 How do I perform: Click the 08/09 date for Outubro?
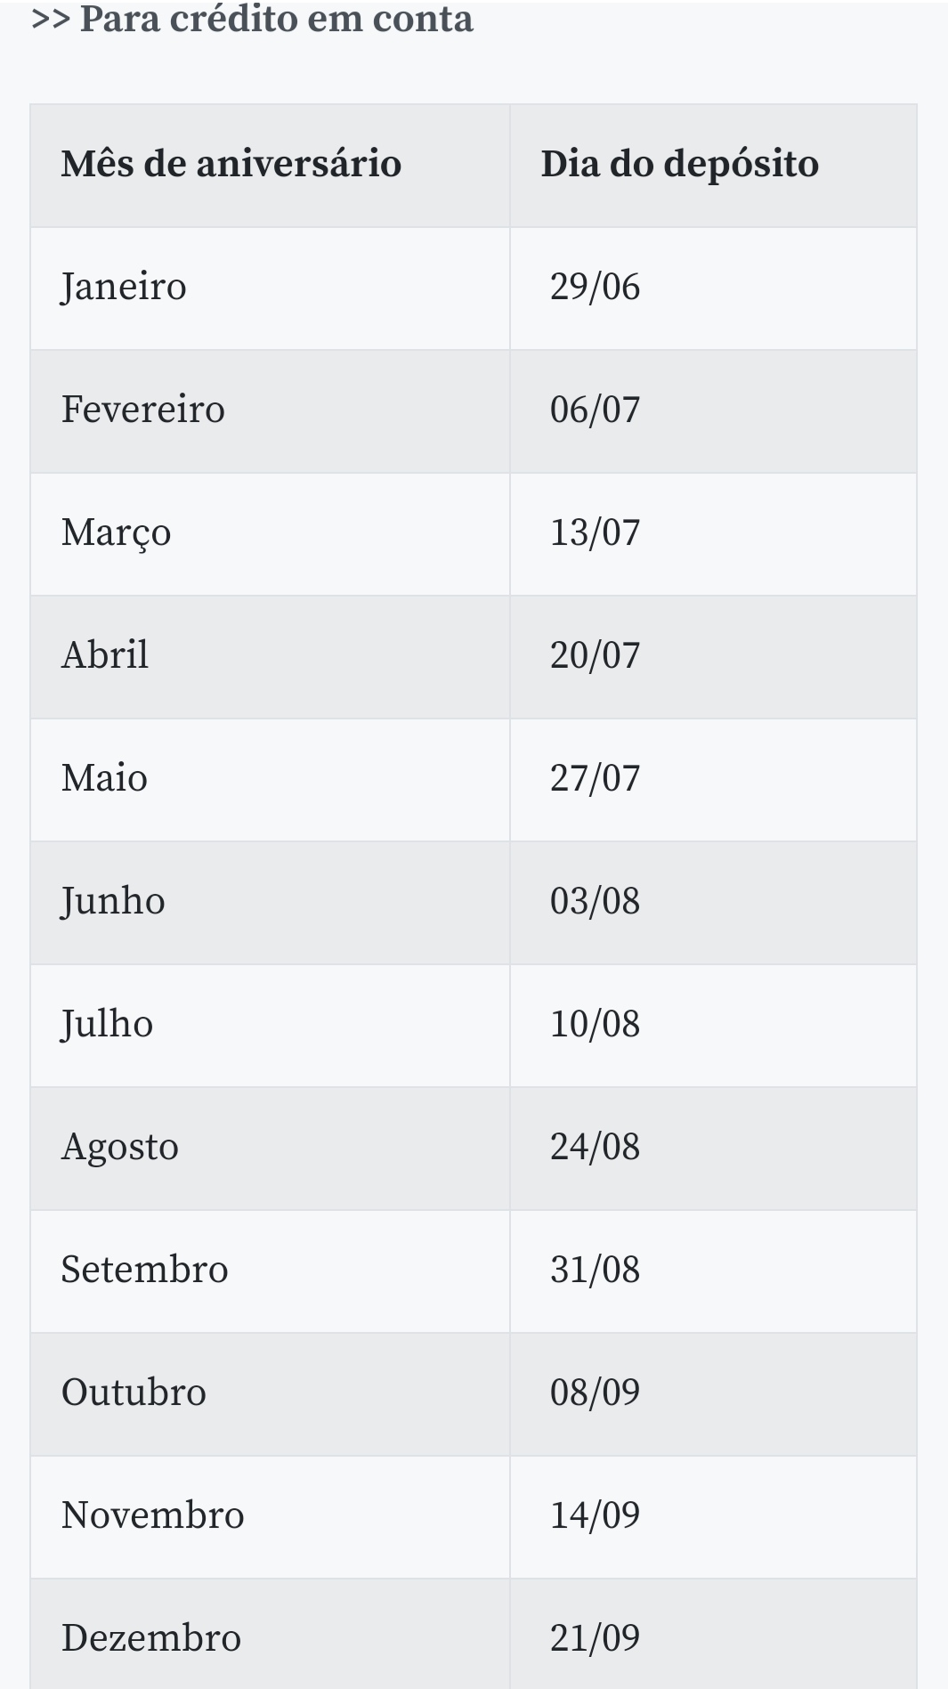click(595, 1393)
